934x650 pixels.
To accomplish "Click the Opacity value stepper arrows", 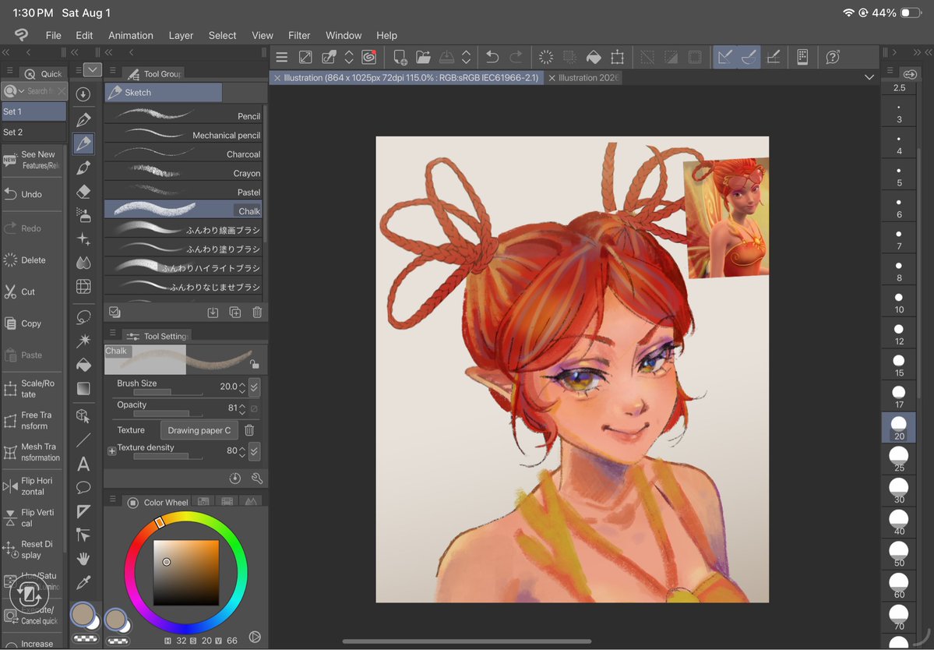I will tap(241, 408).
